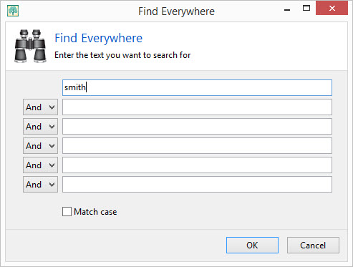Image resolution: width=353 pixels, height=267 pixels.
Task: Maximize the Find Everywhere window
Action: (306, 9)
